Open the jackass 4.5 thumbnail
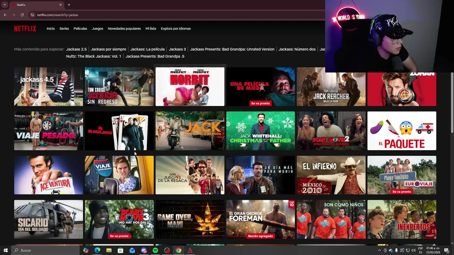Image resolution: width=454 pixels, height=255 pixels. click(x=49, y=87)
